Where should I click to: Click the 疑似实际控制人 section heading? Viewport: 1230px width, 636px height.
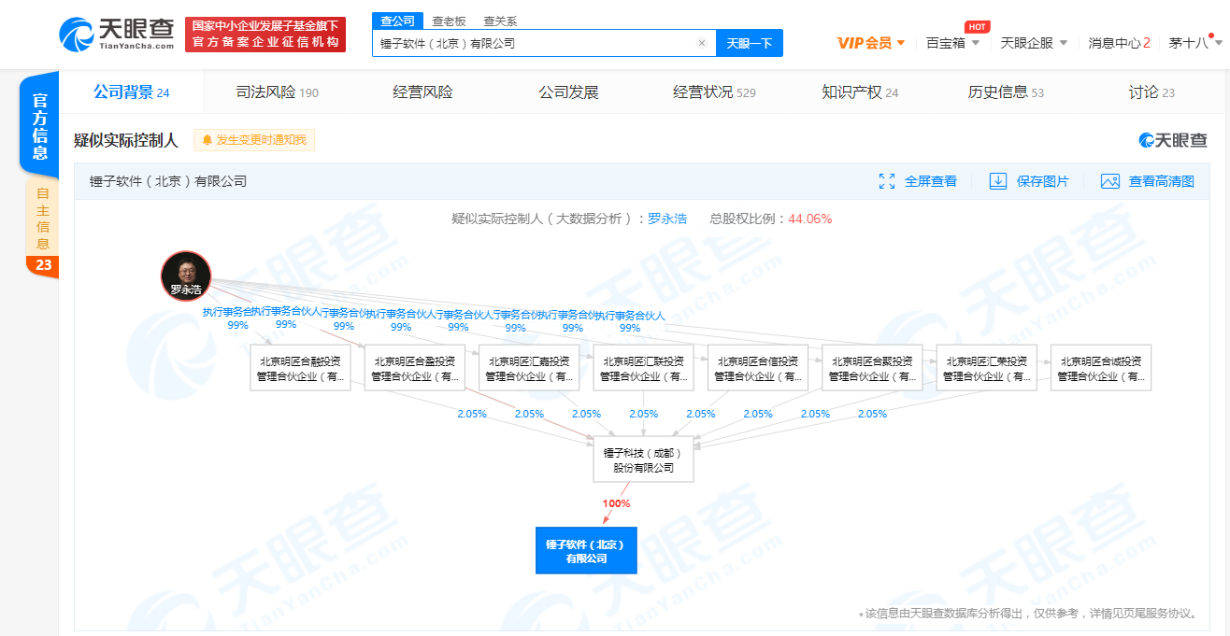[126, 140]
